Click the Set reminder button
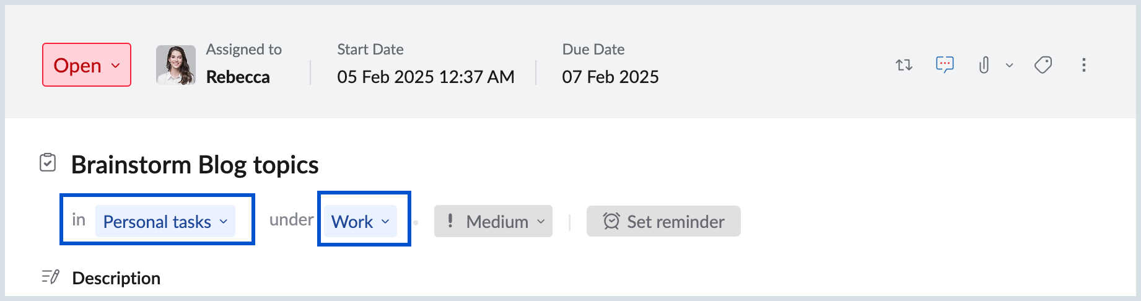 click(x=663, y=221)
